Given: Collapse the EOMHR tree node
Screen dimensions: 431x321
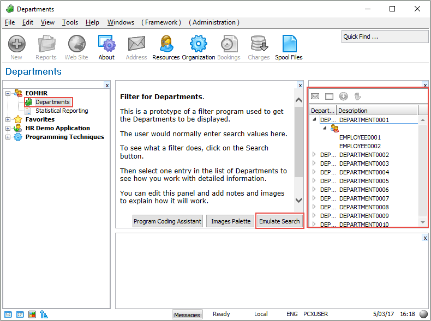Looking at the screenshot, I should tap(8, 94).
